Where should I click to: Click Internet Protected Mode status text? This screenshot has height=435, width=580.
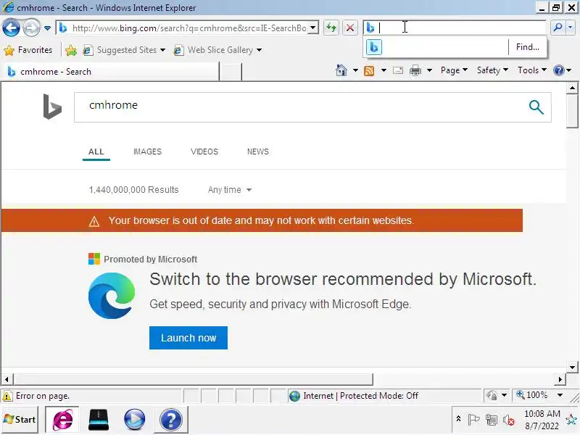[x=360, y=396]
